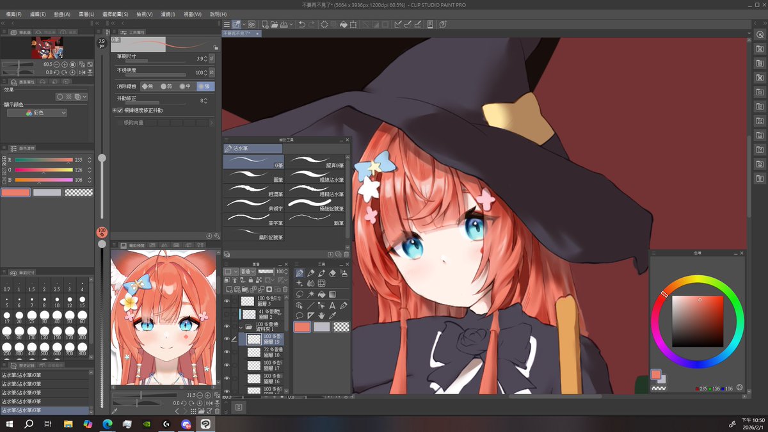Image resolution: width=768 pixels, height=432 pixels.
Task: Set anti-aliasing to None (無)
Action: [148, 86]
